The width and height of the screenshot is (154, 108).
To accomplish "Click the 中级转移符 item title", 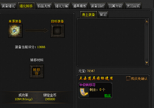I will [88, 85].
